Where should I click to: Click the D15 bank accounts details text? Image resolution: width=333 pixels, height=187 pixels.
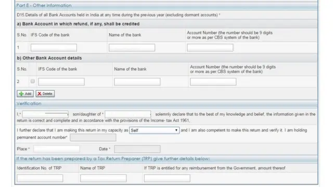pos(119,15)
